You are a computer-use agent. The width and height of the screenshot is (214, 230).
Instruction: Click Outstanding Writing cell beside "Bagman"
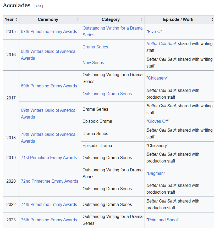[x=113, y=173]
